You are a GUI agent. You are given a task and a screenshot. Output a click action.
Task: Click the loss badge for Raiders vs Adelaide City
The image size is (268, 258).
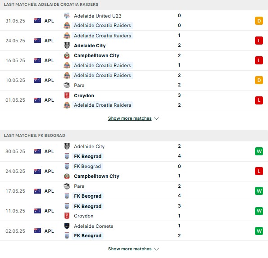(x=259, y=41)
